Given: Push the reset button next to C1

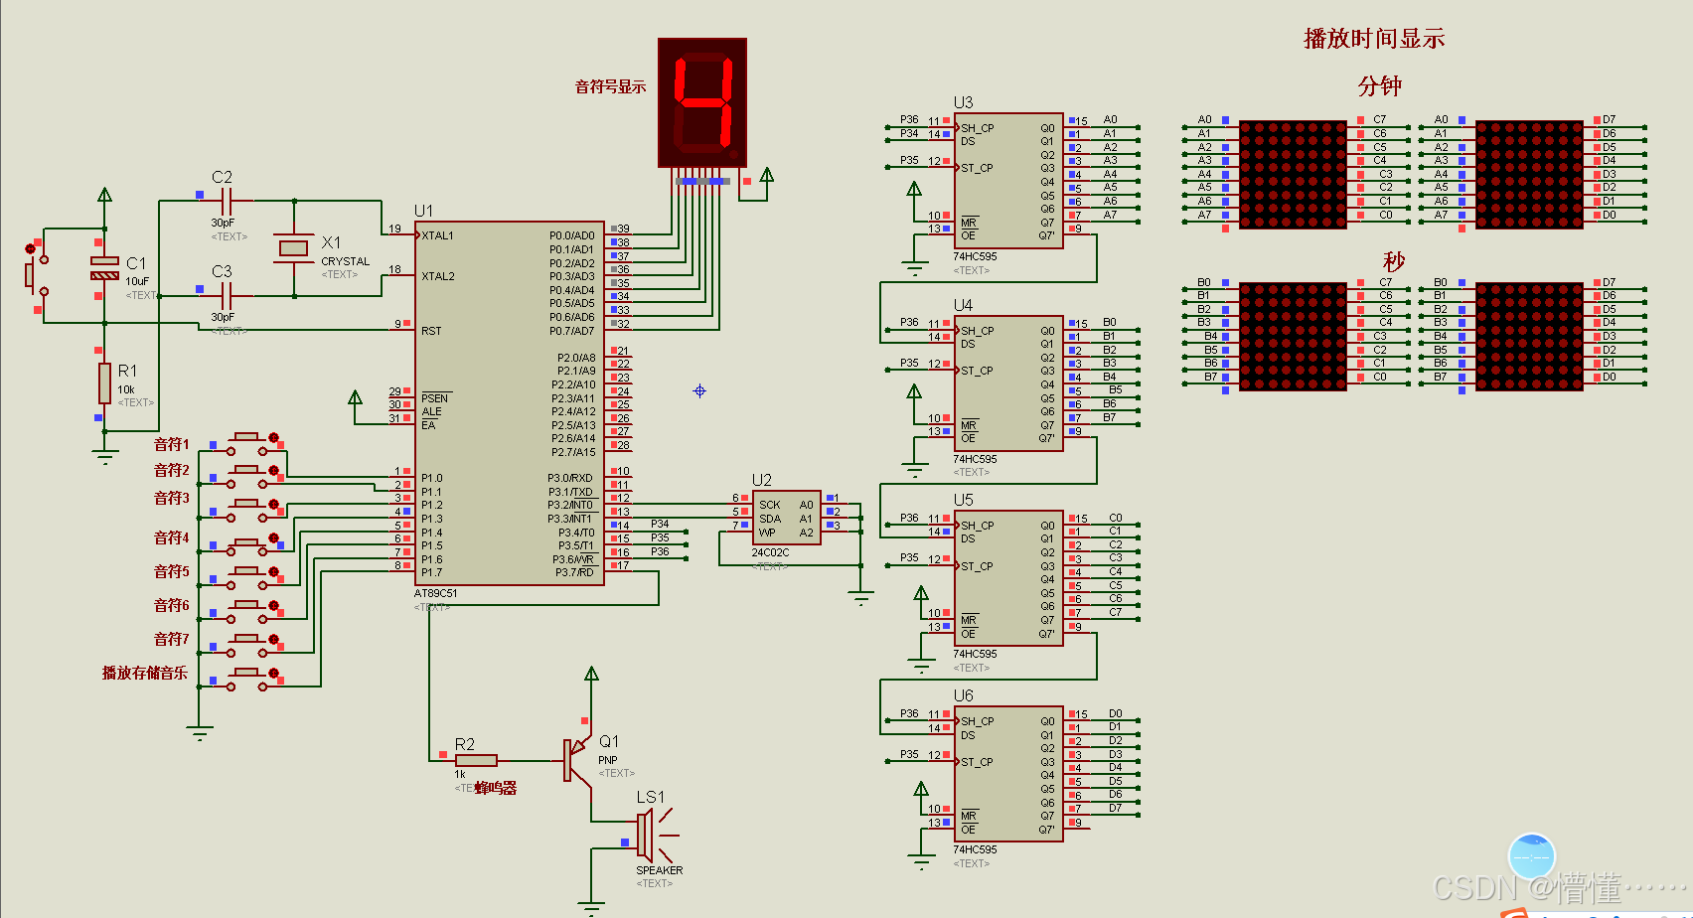Looking at the screenshot, I should click(35, 273).
